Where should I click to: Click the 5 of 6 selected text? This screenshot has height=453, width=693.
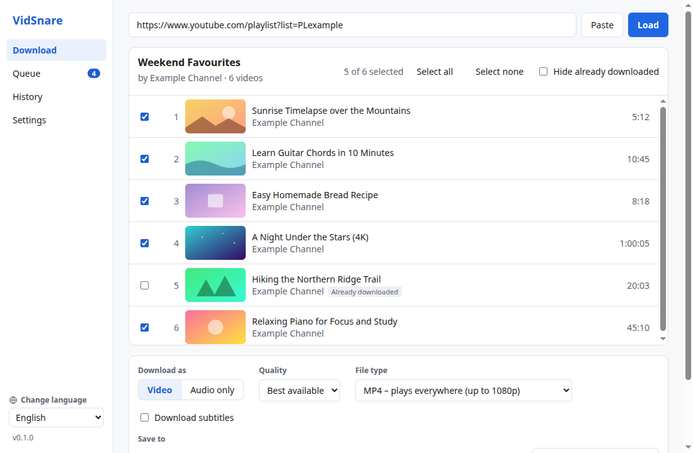374,72
